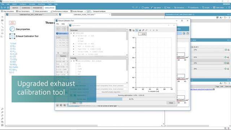Image resolution: width=231 pixels, height=130 pixels.
Task: Click the Close button in Optimization dialog
Action: pyautogui.click(x=171, y=103)
